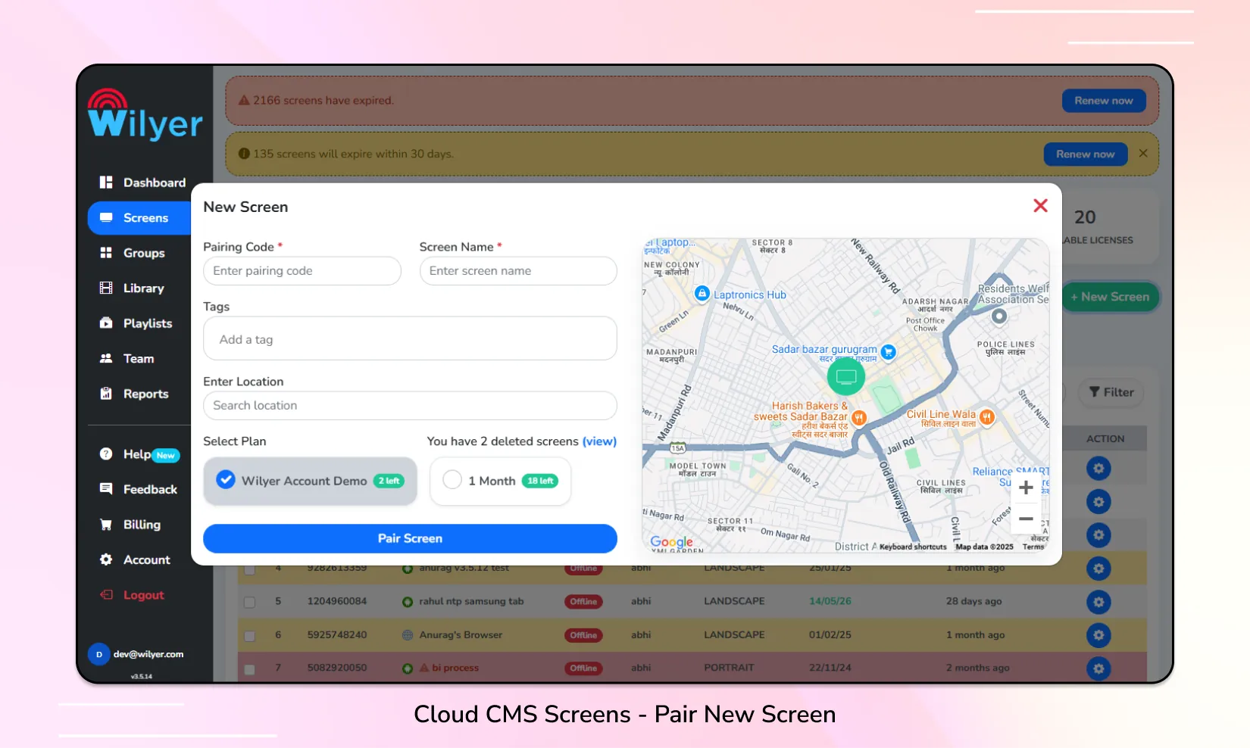Open map Keyboard shortcuts
1250x748 pixels.
(x=913, y=547)
